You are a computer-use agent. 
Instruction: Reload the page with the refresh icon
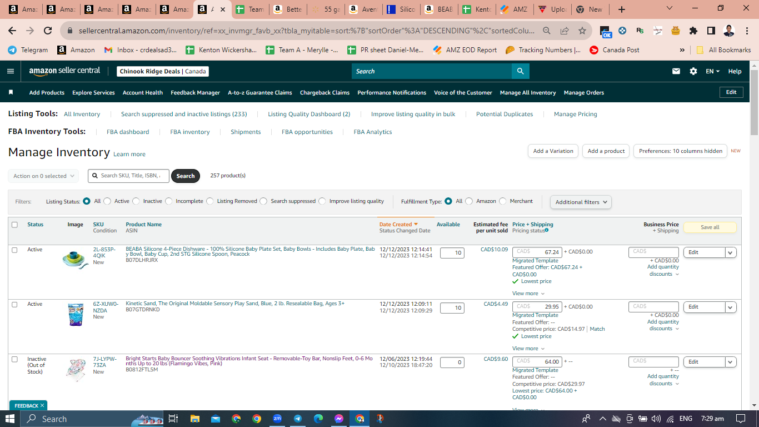point(48,31)
